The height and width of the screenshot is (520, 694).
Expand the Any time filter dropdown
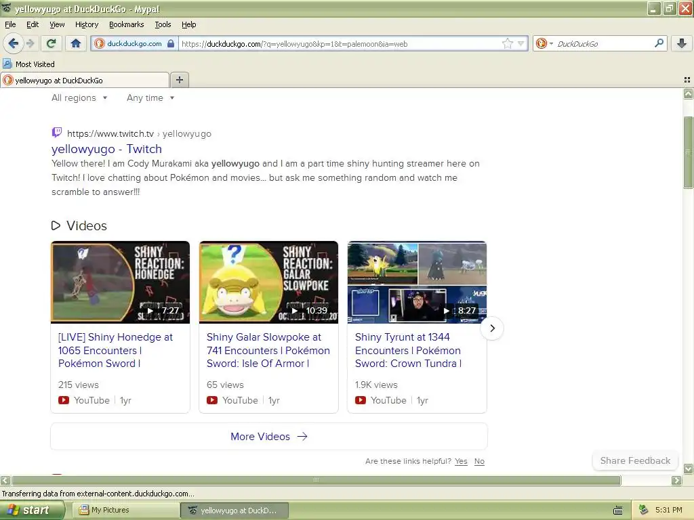[x=150, y=97]
